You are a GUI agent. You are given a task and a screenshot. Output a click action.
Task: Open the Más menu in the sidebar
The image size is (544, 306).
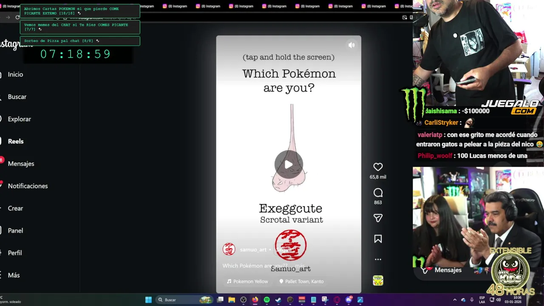(x=14, y=275)
